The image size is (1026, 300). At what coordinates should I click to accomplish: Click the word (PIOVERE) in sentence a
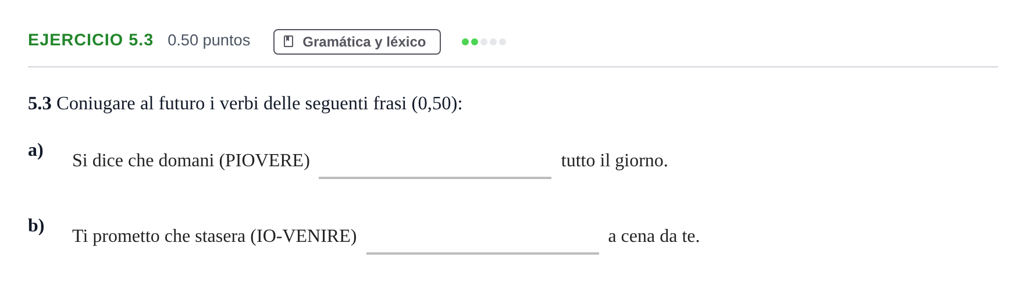coord(265,160)
